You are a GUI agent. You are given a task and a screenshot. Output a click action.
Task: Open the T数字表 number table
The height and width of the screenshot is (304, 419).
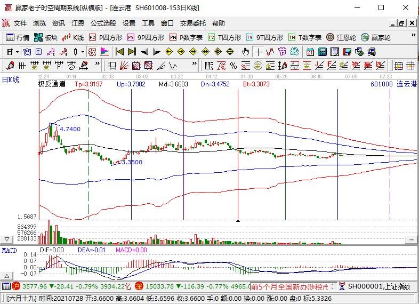tap(305, 37)
